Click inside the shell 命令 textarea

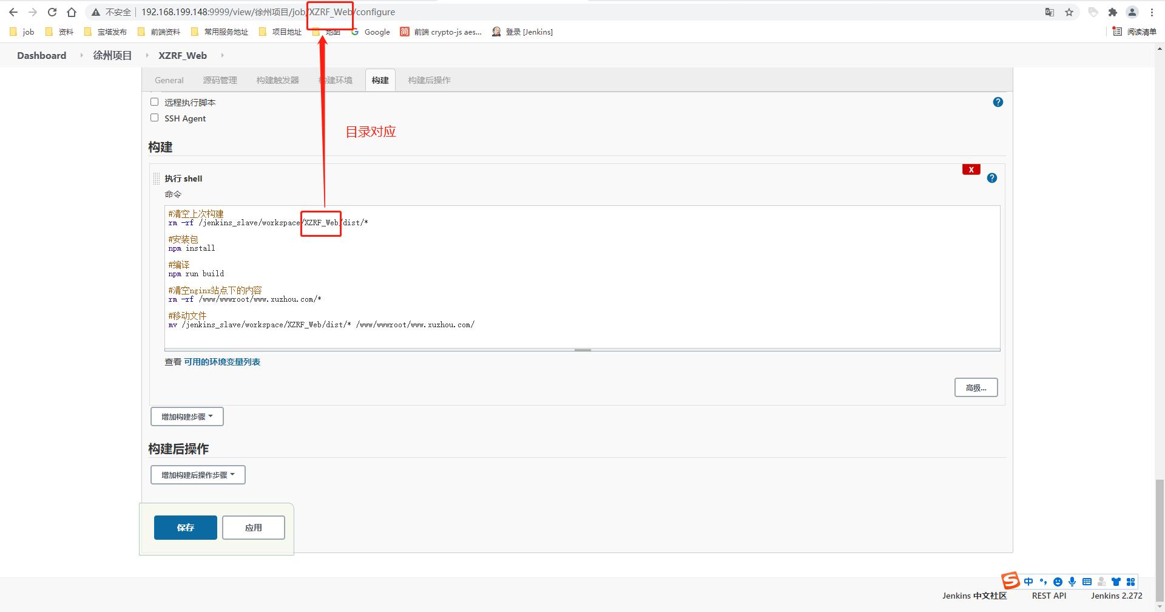582,277
